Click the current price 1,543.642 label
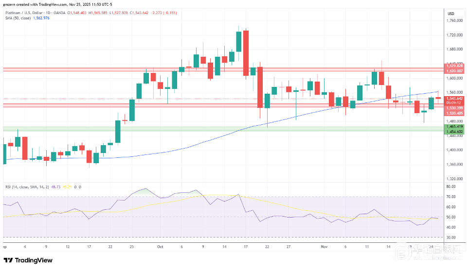Image resolution: width=469 pixels, height=270 pixels. (x=453, y=99)
